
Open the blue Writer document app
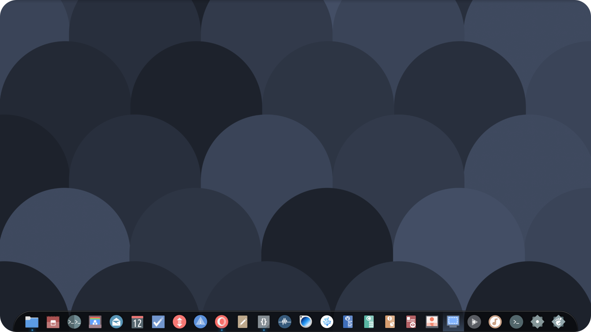(x=348, y=322)
